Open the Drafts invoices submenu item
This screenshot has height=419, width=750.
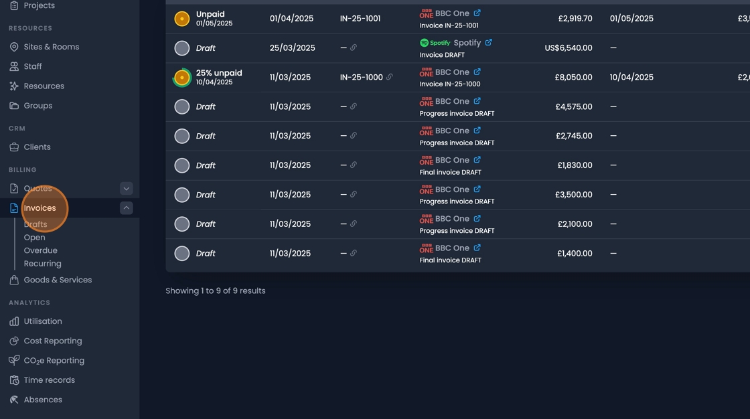coord(35,224)
